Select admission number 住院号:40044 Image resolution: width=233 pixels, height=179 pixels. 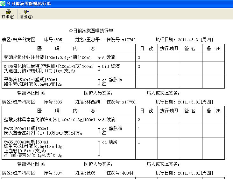pyautogui.click(x=120, y=173)
